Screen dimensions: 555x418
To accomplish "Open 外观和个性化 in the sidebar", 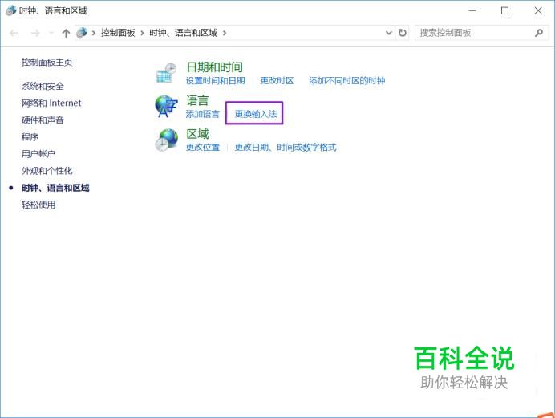I will (47, 171).
